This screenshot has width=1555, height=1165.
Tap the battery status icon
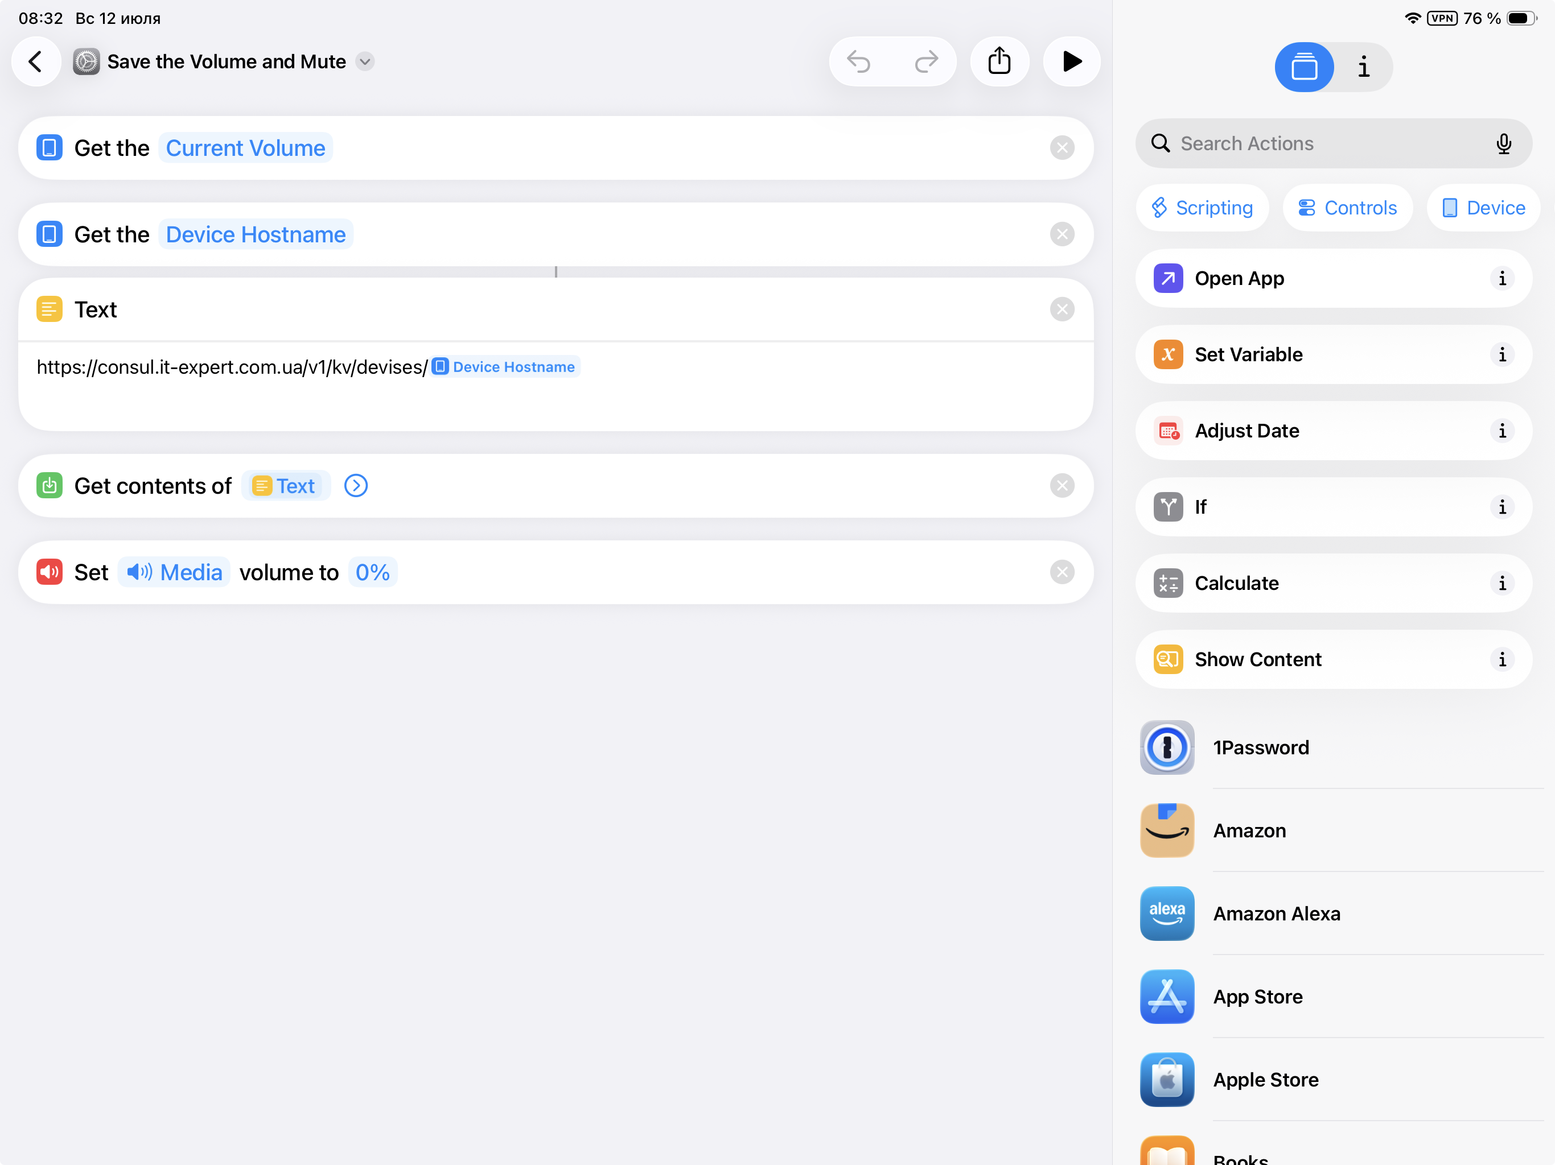click(x=1521, y=18)
